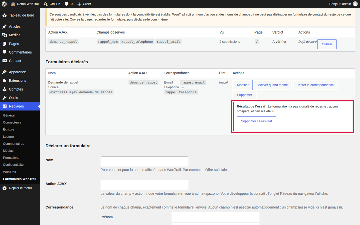Click the Comptes user icon
The height and width of the screenshot is (225, 360).
coord(4,89)
